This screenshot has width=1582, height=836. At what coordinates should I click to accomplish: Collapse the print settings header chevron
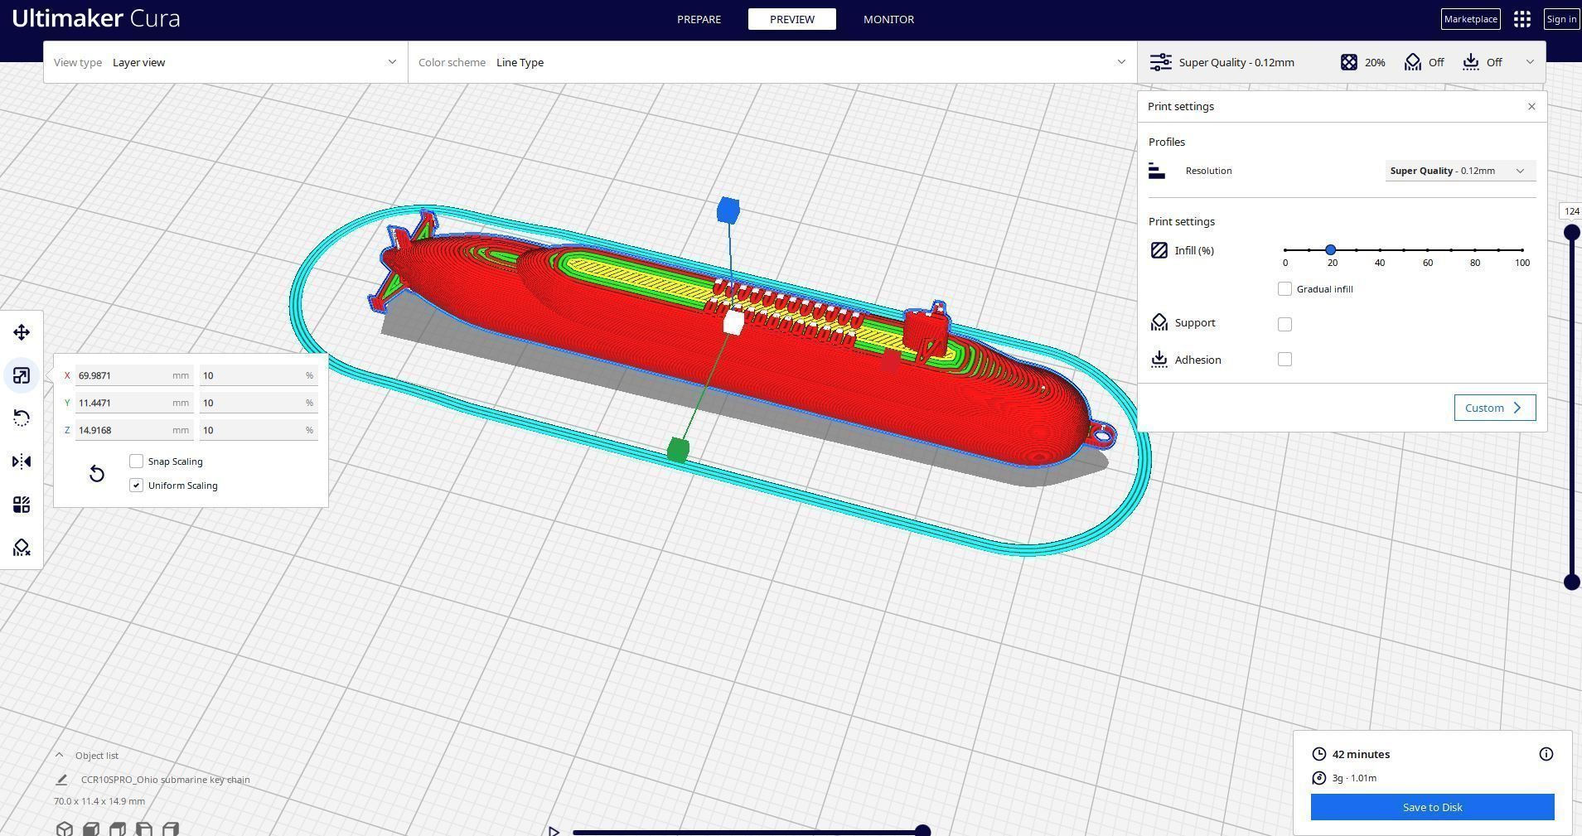(1530, 62)
